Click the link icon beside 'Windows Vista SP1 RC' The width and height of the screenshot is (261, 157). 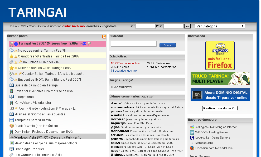[12, 138]
